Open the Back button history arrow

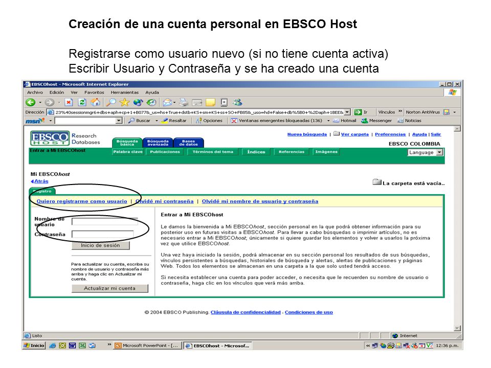[x=40, y=102]
